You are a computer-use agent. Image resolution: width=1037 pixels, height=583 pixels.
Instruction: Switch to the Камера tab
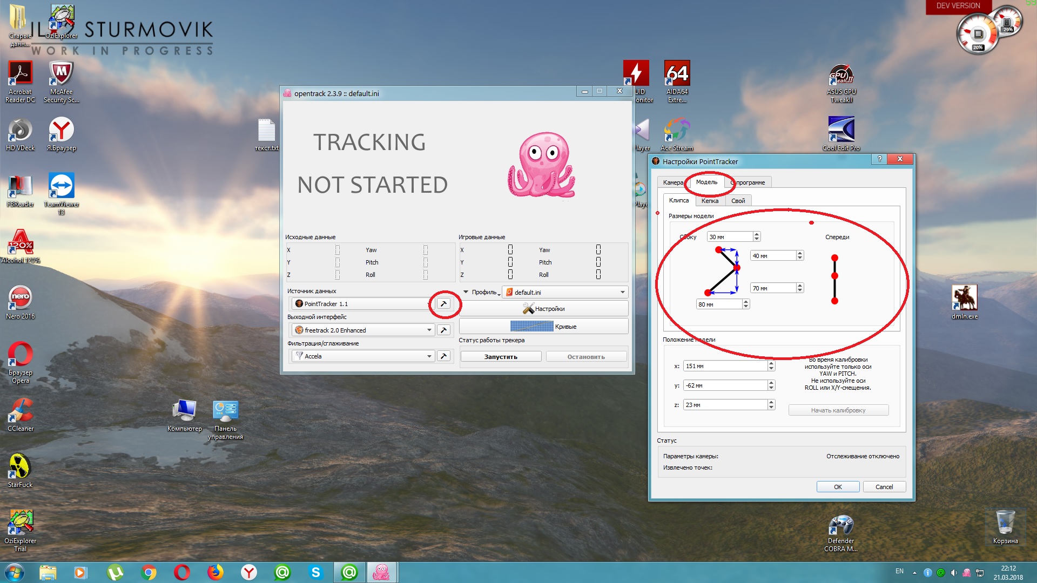(x=672, y=182)
